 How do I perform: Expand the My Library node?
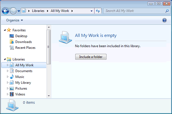(8, 82)
